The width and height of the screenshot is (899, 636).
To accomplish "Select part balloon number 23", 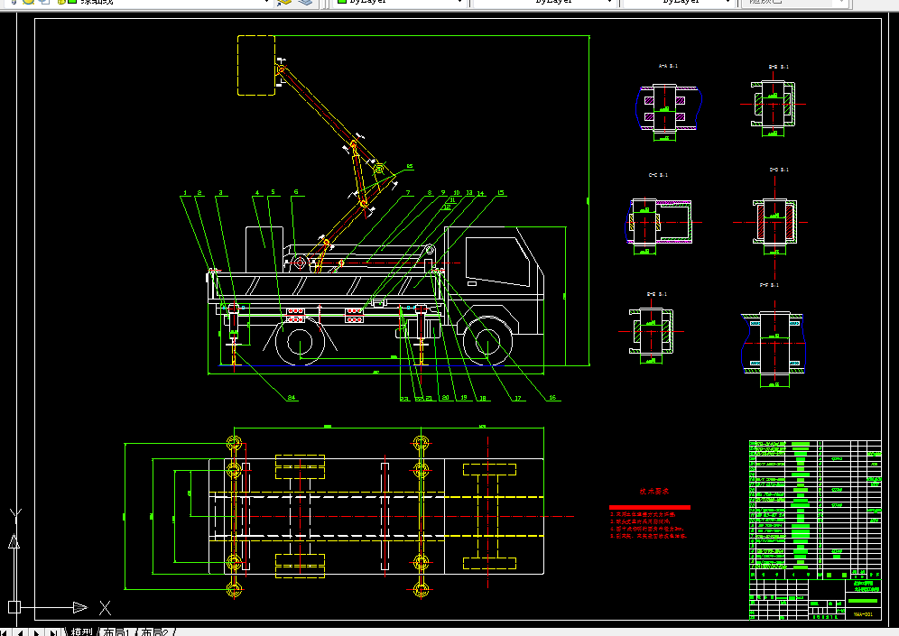I will 404,399.
